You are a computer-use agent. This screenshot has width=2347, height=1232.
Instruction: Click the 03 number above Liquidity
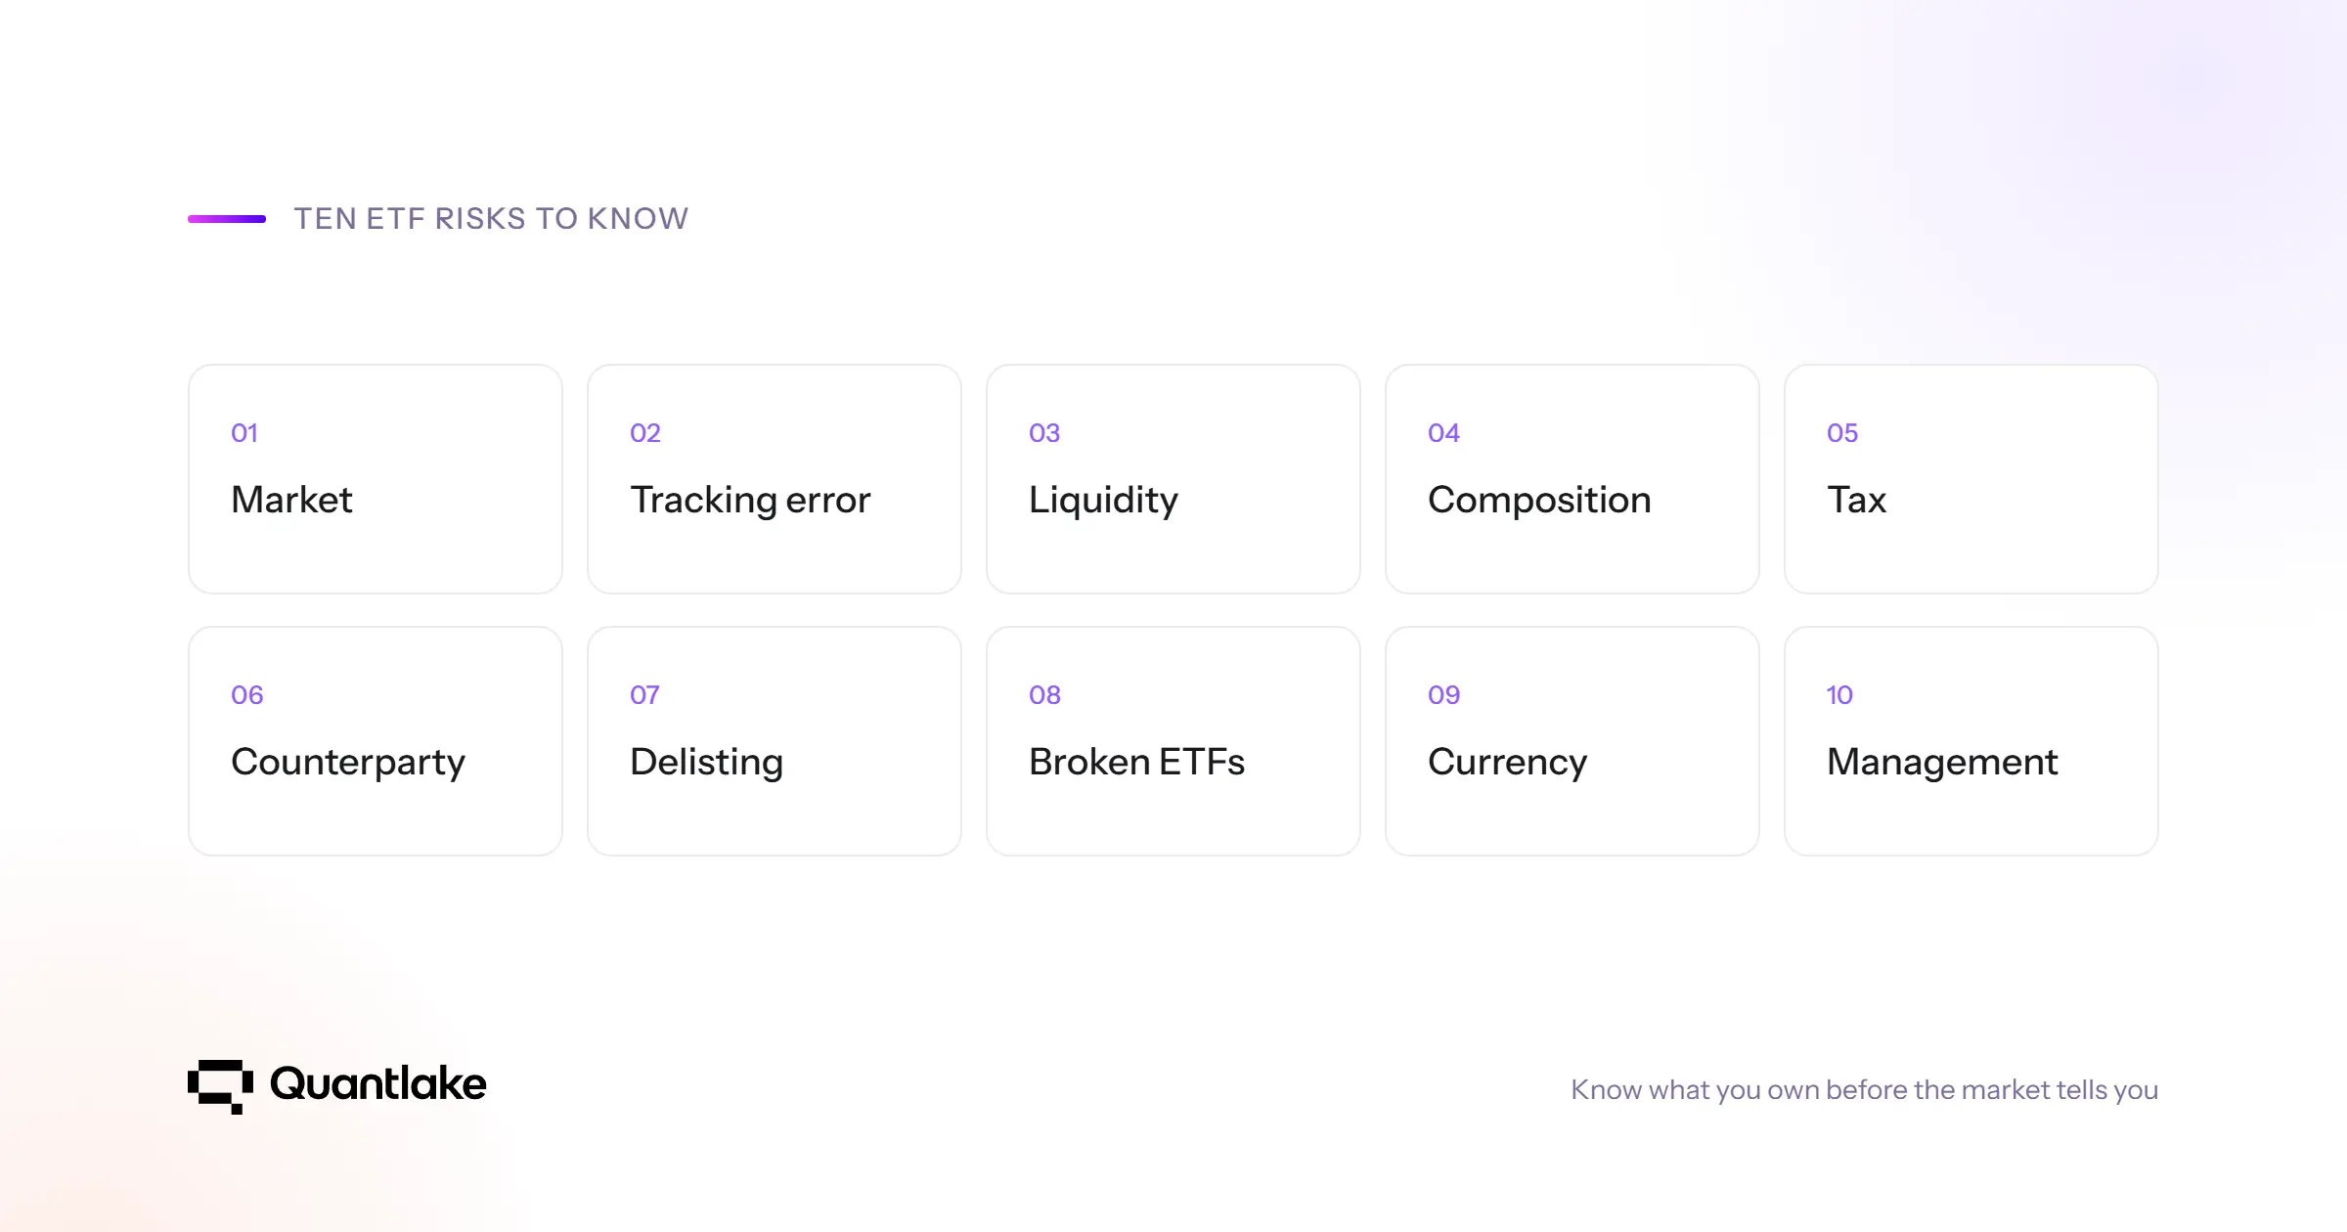pyautogui.click(x=1044, y=433)
